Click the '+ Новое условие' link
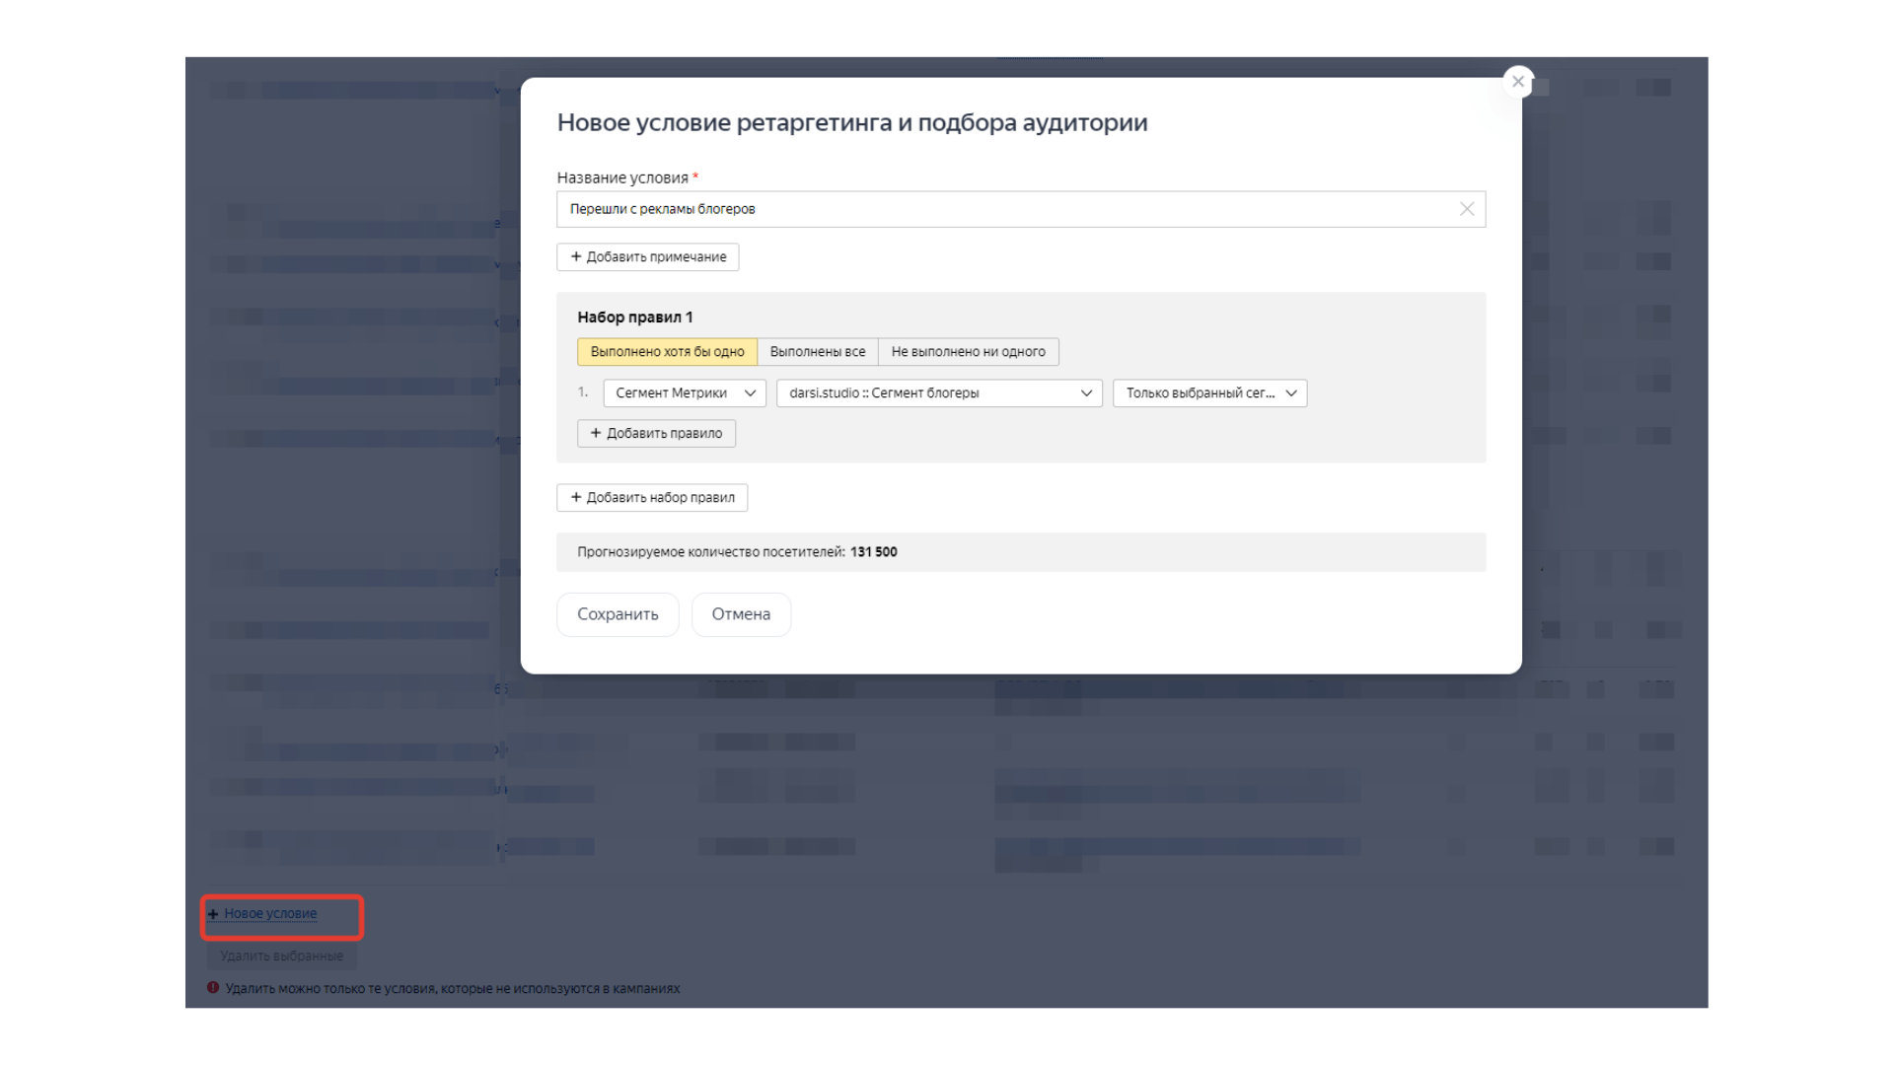Viewport: 1894px width, 1065px height. [x=269, y=914]
